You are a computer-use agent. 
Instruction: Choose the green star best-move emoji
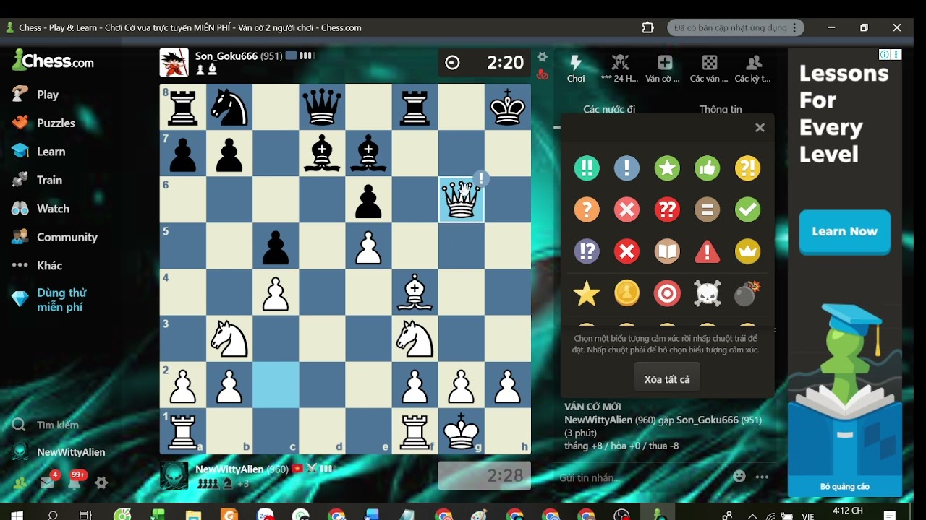(667, 168)
